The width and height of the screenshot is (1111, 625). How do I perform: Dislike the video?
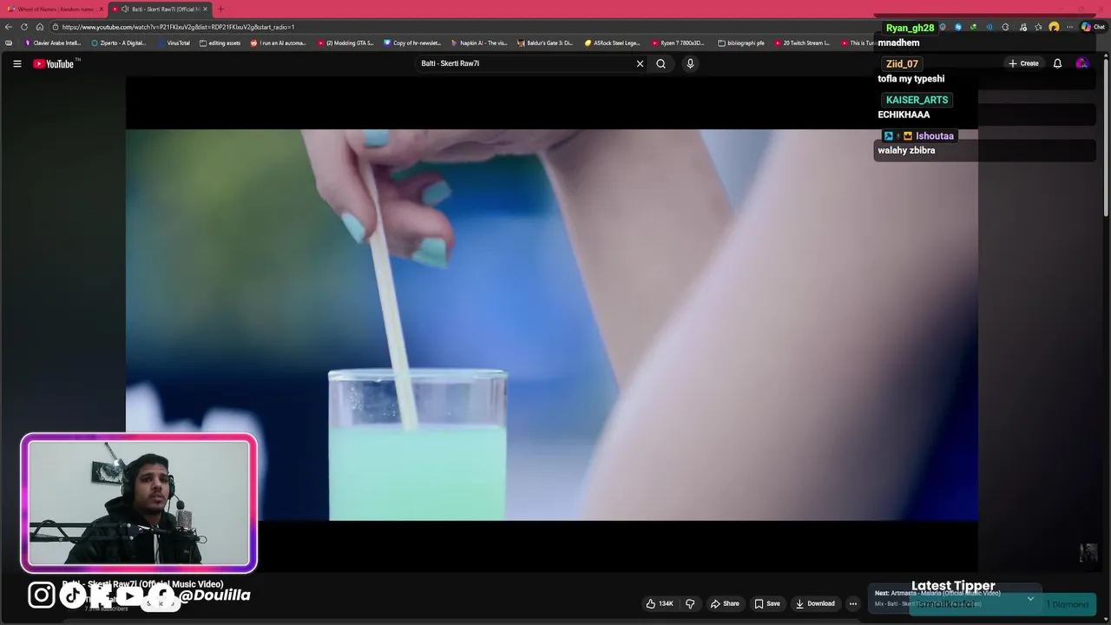pos(690,603)
